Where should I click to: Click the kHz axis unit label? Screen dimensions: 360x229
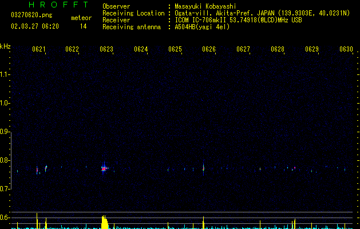5,46
